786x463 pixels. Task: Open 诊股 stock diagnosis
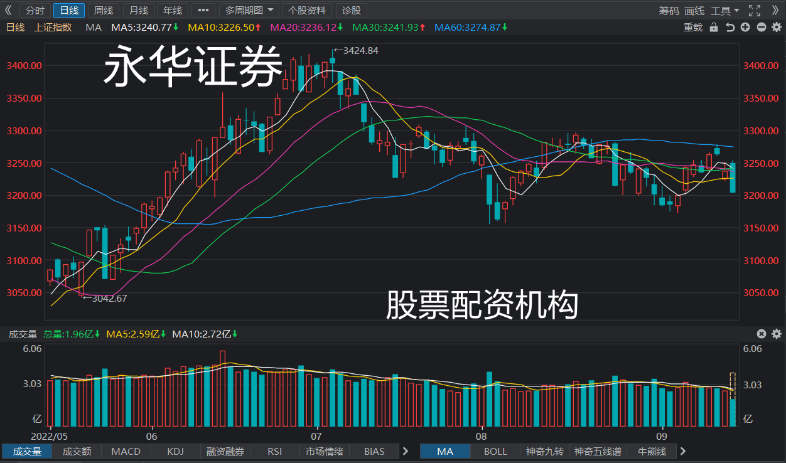(352, 11)
